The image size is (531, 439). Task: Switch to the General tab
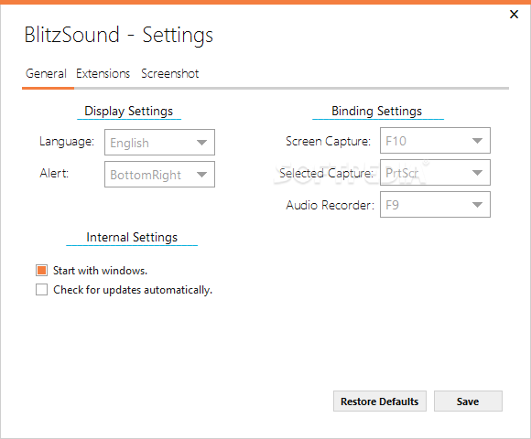point(46,73)
